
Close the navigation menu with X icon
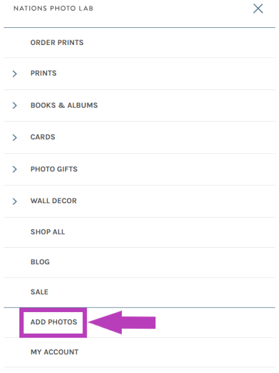pyautogui.click(x=258, y=9)
